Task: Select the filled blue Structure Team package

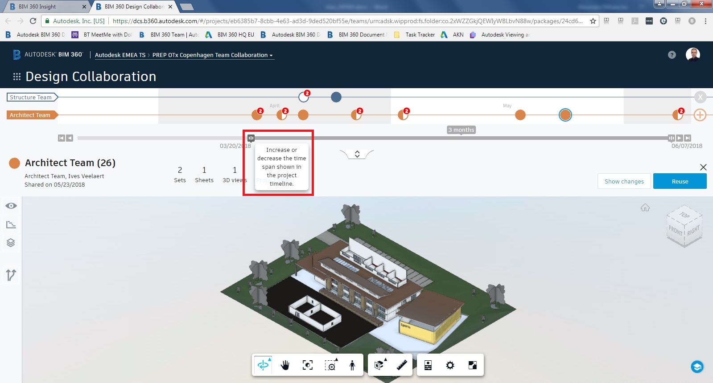Action: click(x=336, y=97)
